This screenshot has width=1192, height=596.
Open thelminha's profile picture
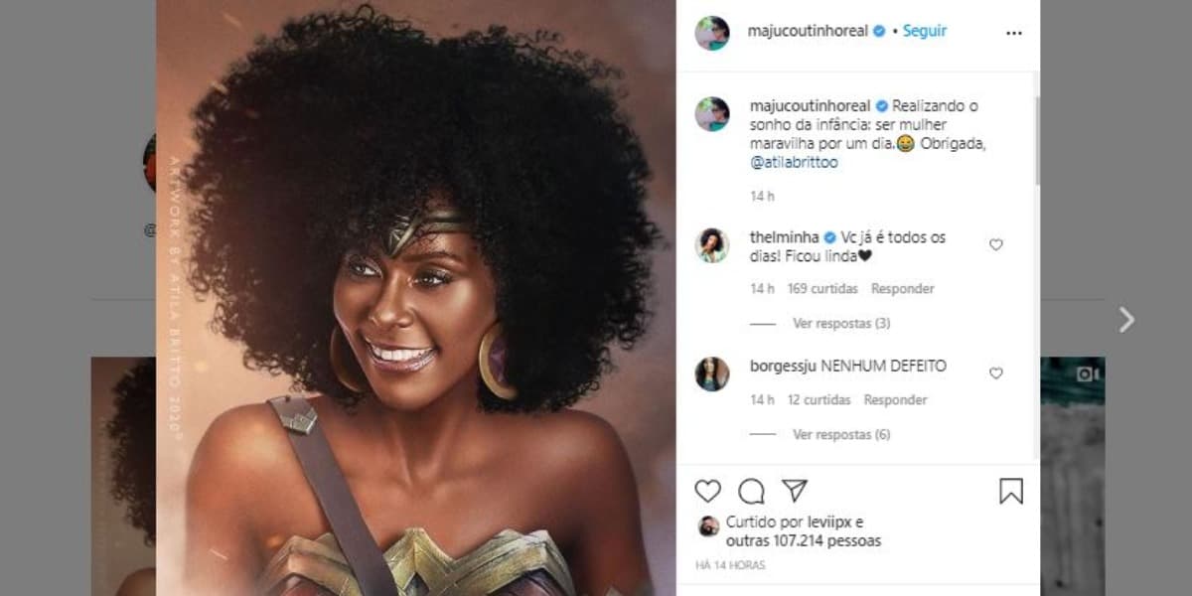click(x=712, y=244)
